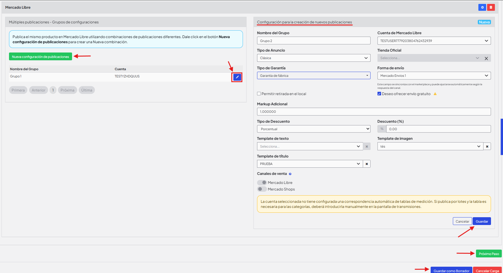Open the Tipo de Anuncio dropdown
The width and height of the screenshot is (503, 273).
tap(314, 58)
